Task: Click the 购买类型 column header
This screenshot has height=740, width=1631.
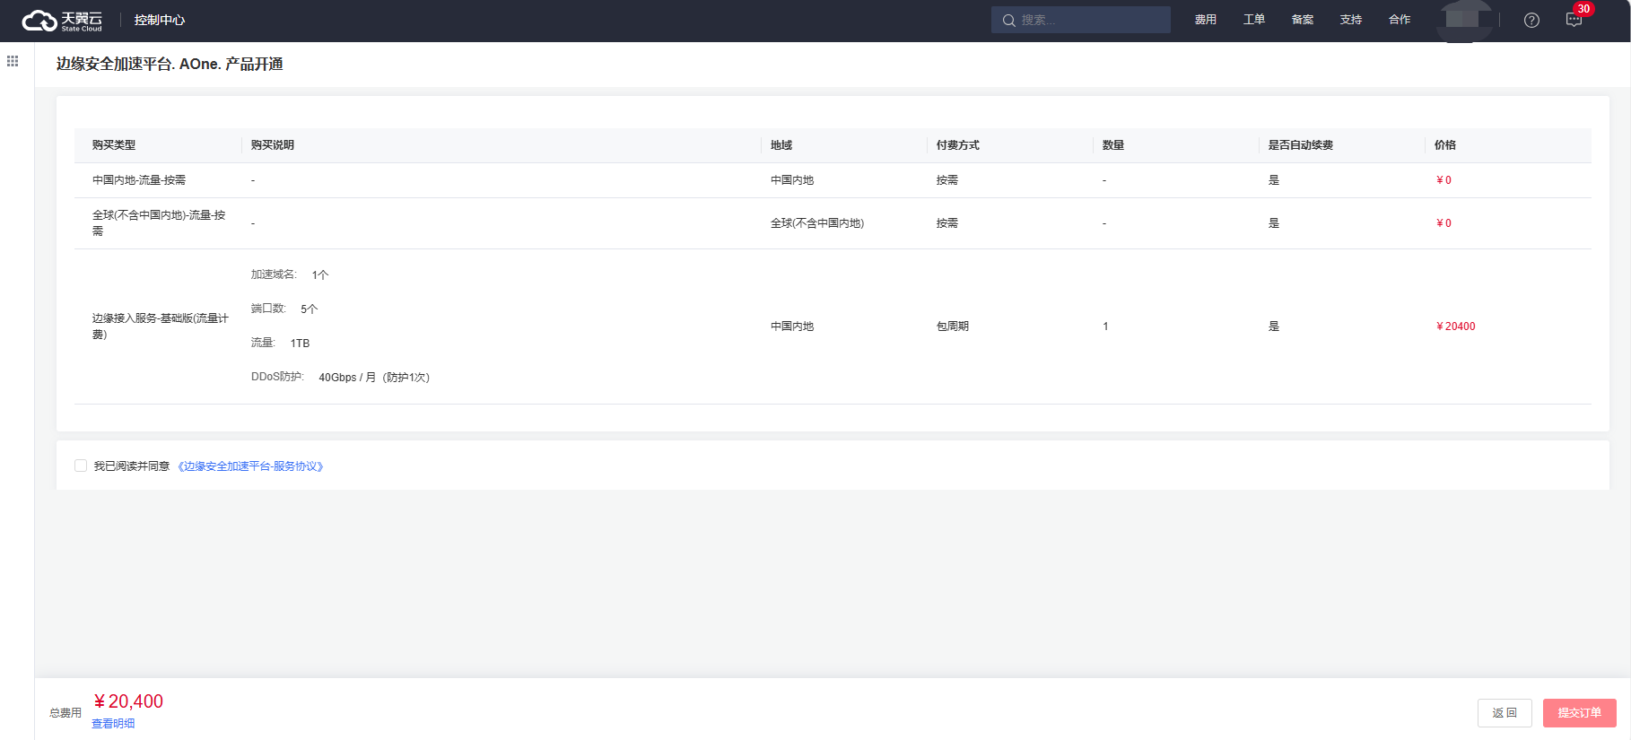Action: click(x=114, y=145)
